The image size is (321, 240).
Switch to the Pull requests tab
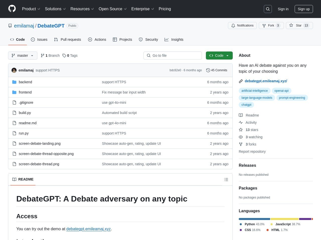pyautogui.click(x=67, y=39)
